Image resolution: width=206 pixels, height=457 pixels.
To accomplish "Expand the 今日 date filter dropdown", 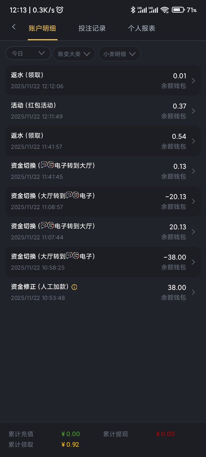I will coord(28,53).
